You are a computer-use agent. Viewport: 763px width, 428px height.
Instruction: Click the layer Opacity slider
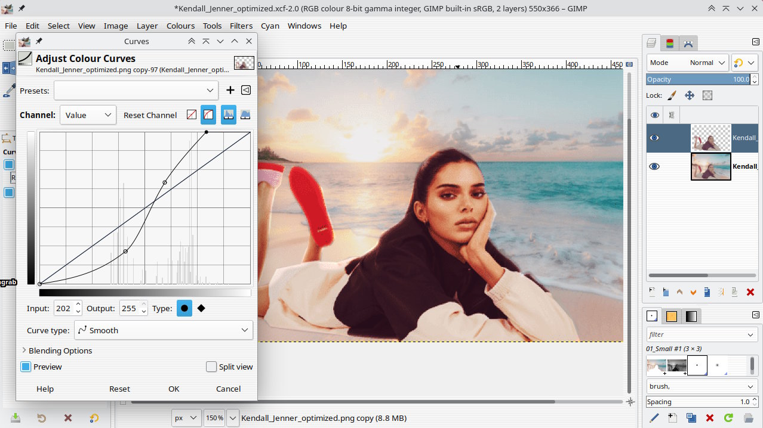coord(697,79)
